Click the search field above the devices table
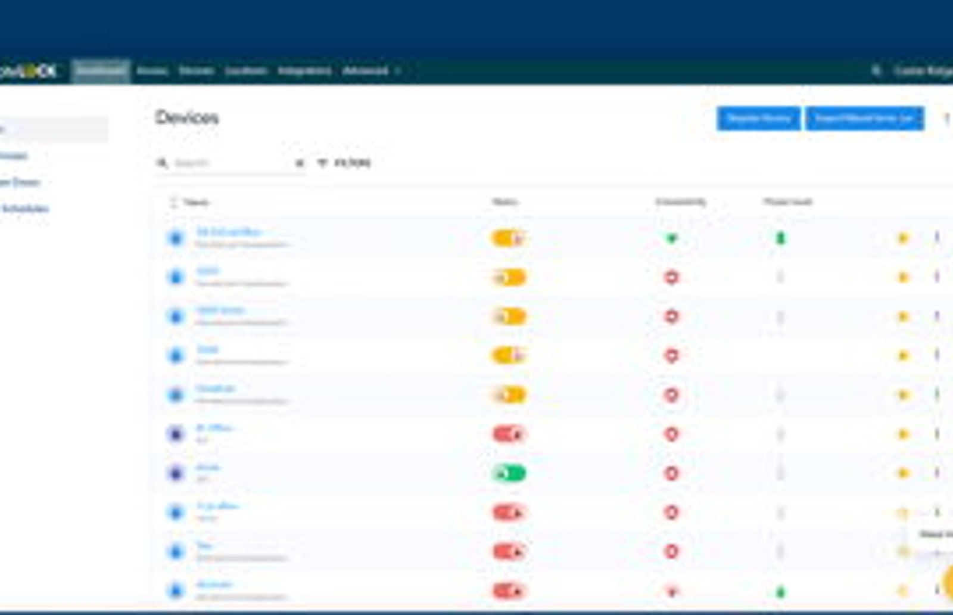 point(231,163)
